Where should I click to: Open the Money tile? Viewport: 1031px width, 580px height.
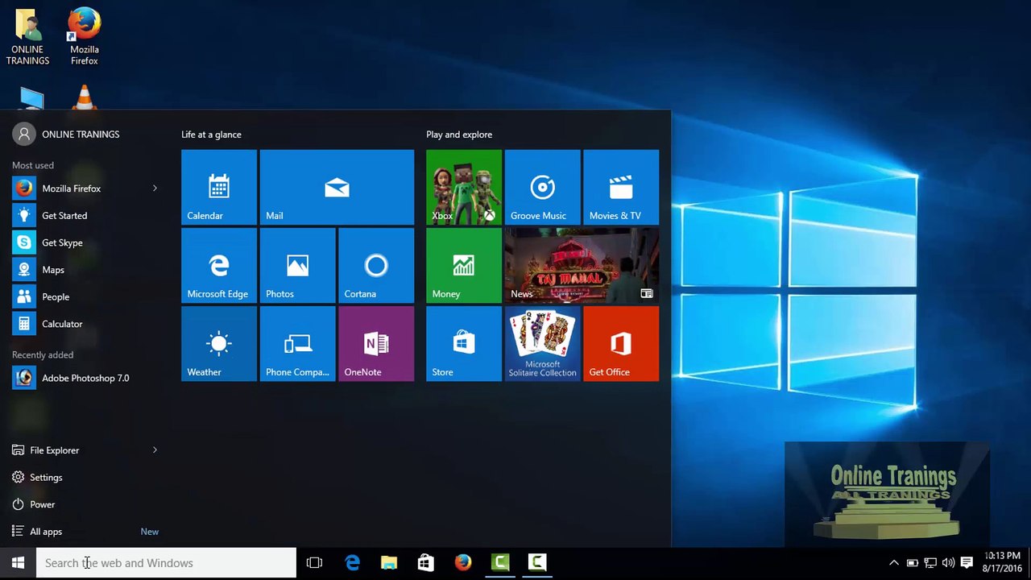(464, 265)
